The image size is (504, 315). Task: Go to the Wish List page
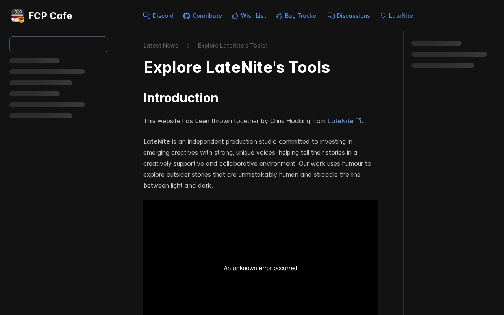pyautogui.click(x=249, y=16)
